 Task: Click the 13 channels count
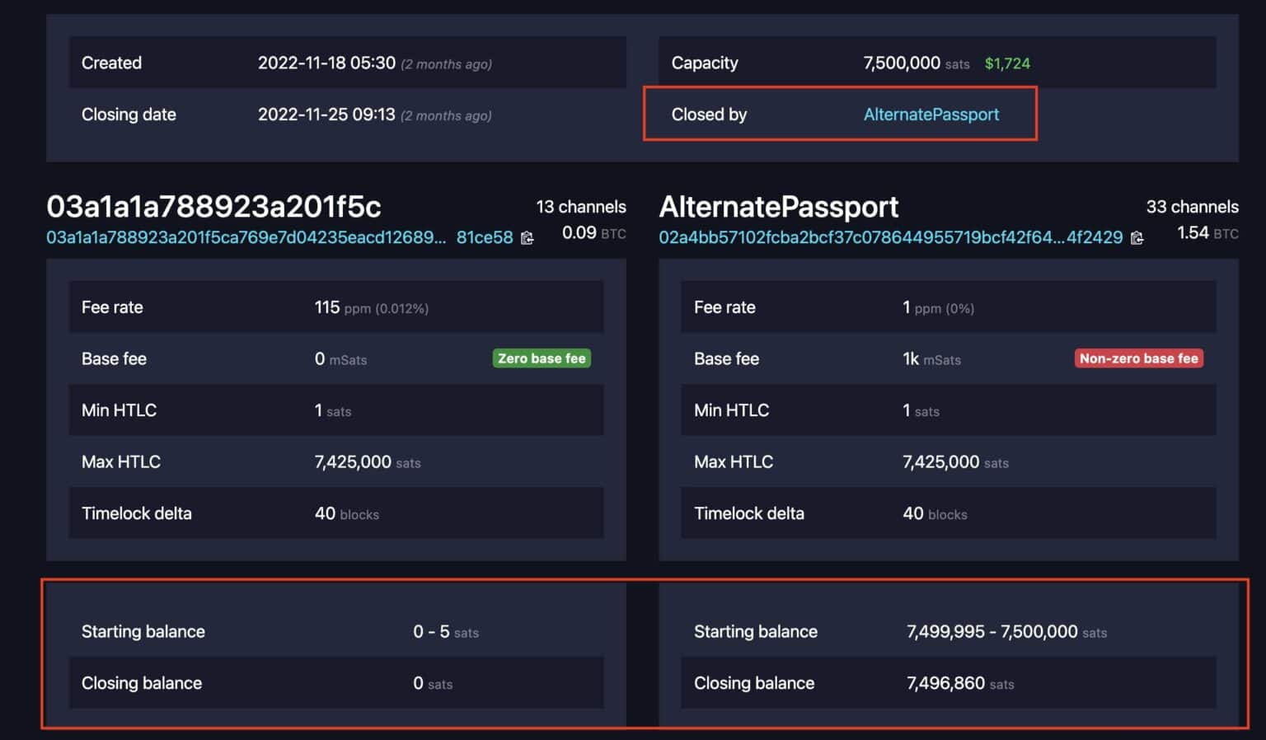click(x=581, y=207)
